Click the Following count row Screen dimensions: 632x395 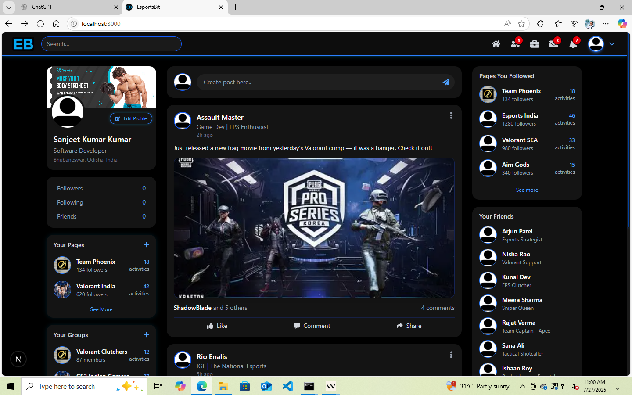(x=101, y=202)
